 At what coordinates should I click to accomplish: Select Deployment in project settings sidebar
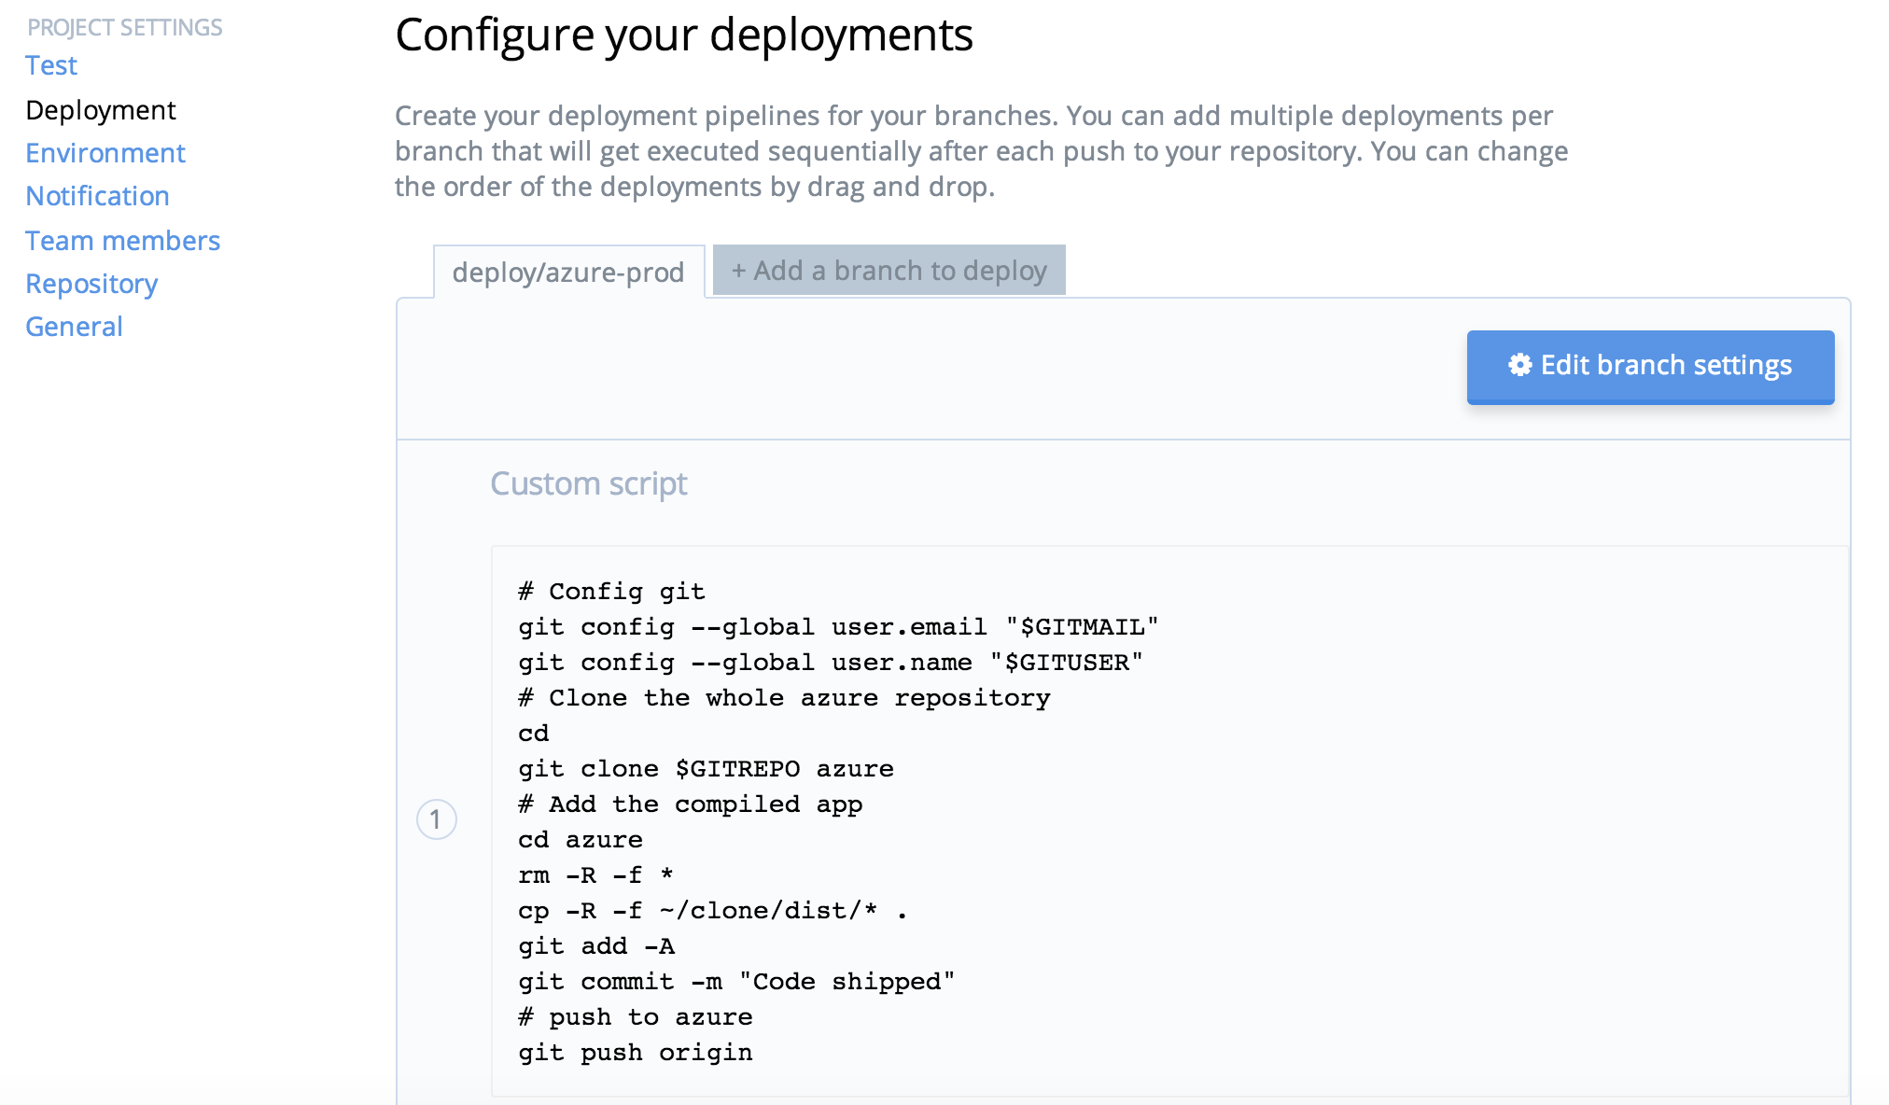pyautogui.click(x=101, y=110)
